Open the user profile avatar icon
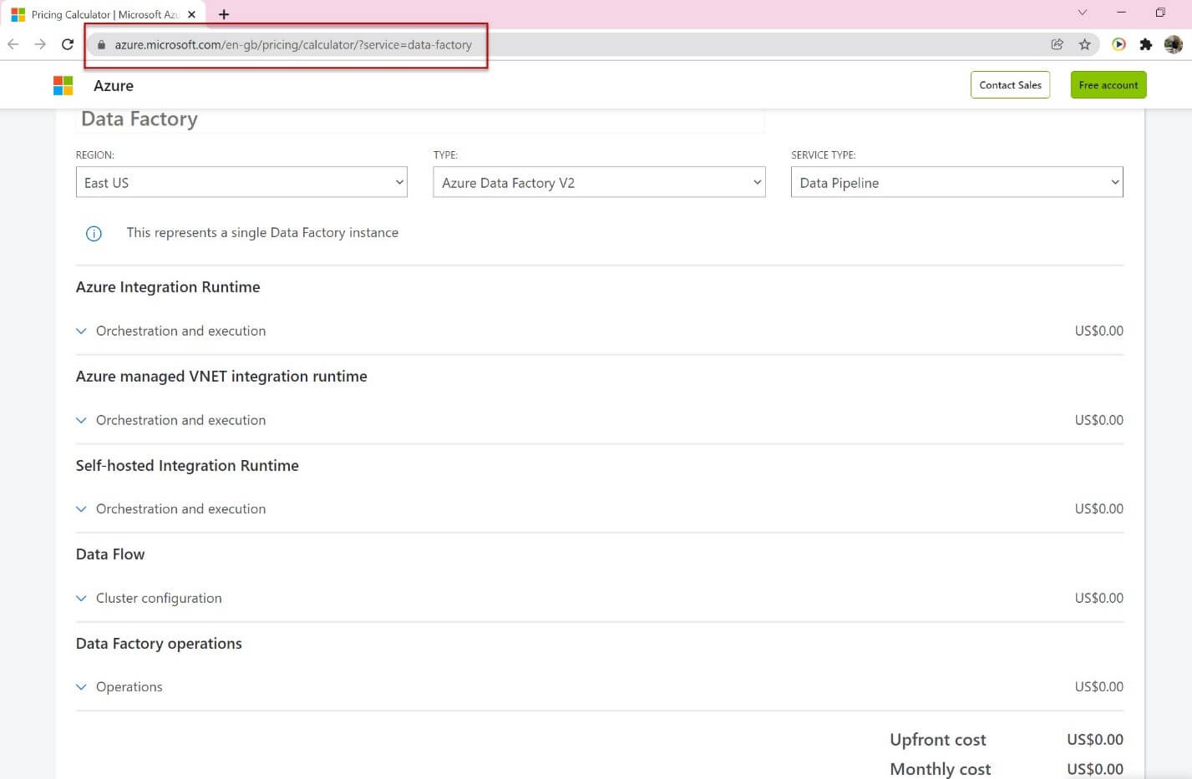This screenshot has height=779, width=1192. pyautogui.click(x=1173, y=44)
